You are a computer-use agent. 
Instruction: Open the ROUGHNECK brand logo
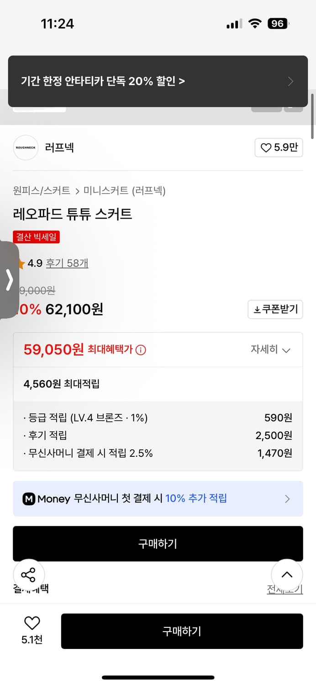point(26,147)
